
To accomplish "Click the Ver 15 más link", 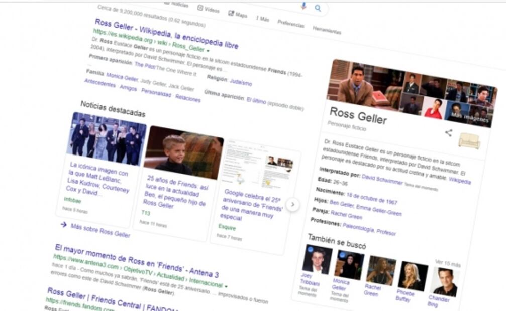I will (448, 263).
